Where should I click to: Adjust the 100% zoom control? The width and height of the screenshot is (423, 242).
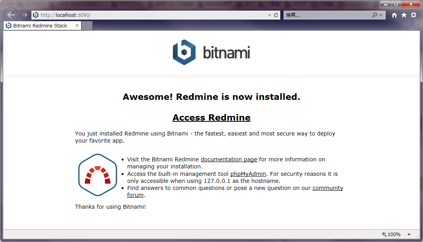click(x=393, y=234)
